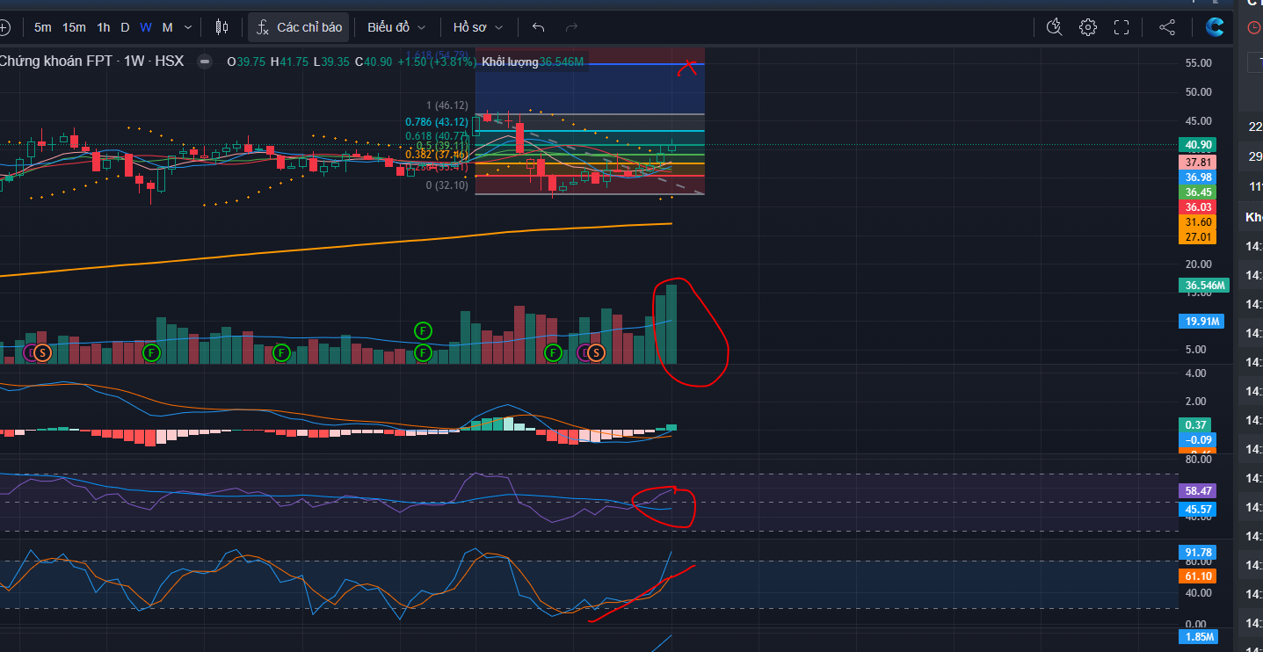
Task: Click the 36.45 green price label
Action: 1196,192
